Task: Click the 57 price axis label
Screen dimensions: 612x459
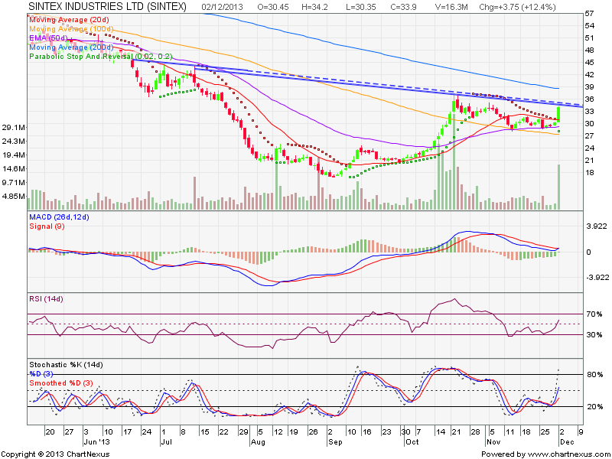Action: pos(589,14)
